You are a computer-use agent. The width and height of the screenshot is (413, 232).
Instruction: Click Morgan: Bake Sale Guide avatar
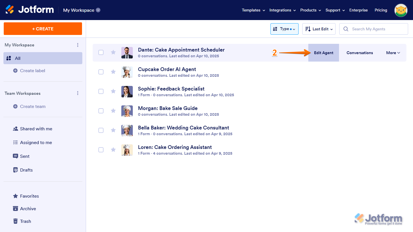(x=127, y=111)
